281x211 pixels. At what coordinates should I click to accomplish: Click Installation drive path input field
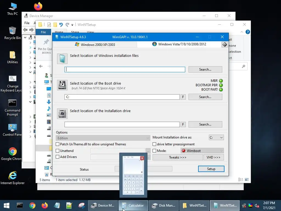point(122,124)
